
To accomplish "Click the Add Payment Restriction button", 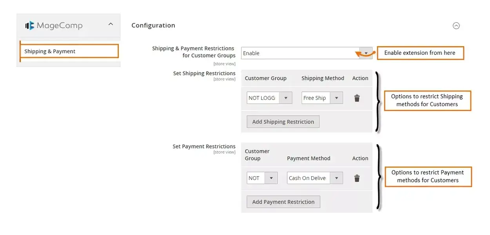I will 283,202.
